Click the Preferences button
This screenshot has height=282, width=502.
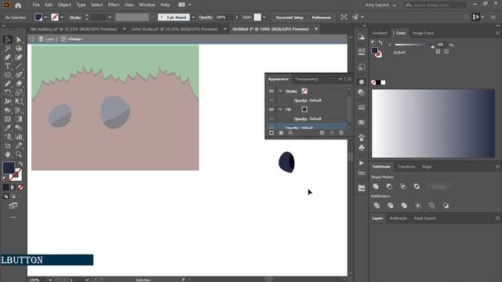click(322, 17)
